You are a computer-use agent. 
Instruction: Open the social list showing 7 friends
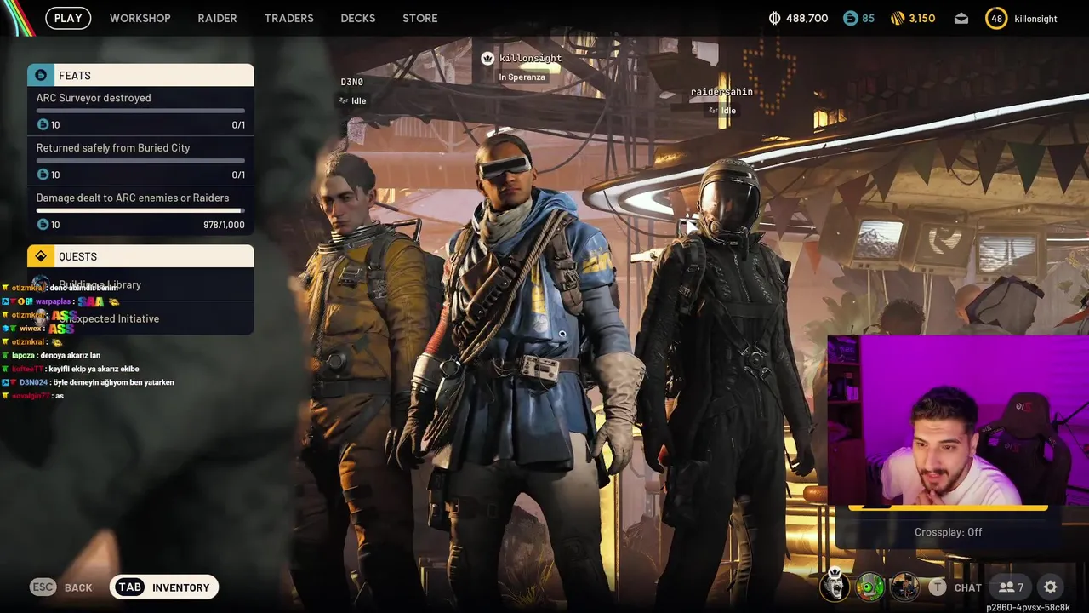[1011, 587]
